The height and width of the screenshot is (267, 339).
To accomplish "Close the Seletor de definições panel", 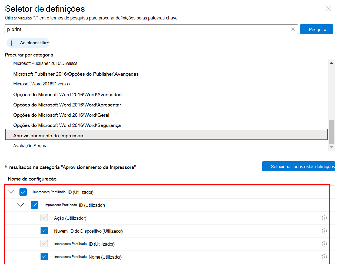I will pos(328,8).
